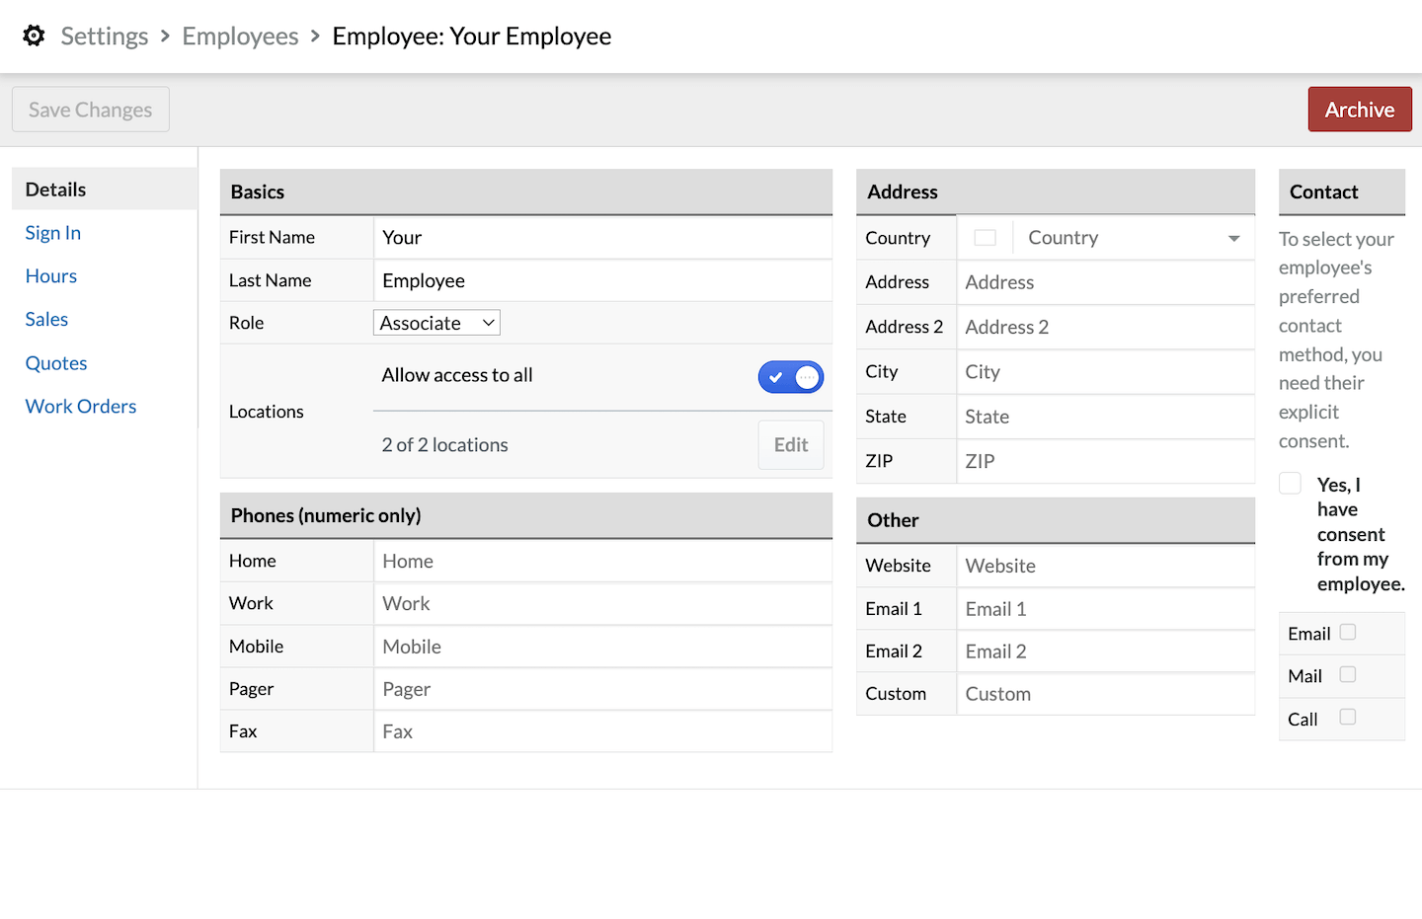Open the Role dropdown showing Associate
1422x919 pixels.
point(436,323)
